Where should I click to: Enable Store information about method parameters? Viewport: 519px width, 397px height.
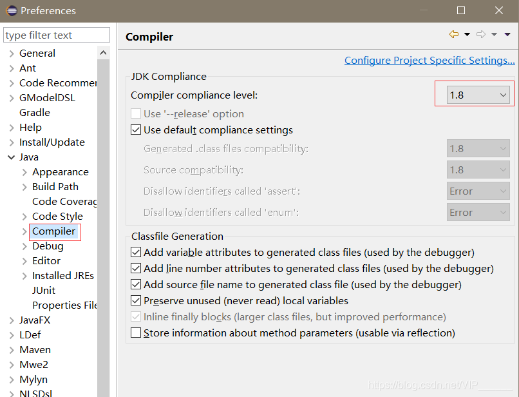pos(136,333)
